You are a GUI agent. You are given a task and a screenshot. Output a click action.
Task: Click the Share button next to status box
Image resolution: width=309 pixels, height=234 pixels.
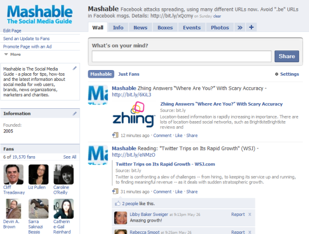coord(287,56)
